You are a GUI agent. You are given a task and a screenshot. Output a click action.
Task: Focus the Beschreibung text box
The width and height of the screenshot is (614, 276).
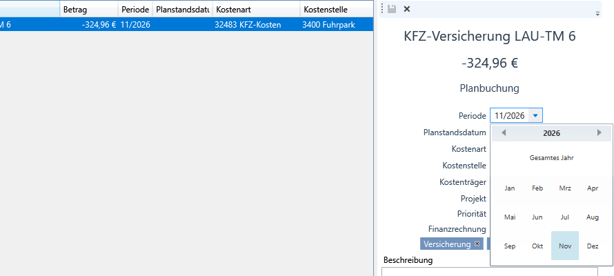pos(497,271)
